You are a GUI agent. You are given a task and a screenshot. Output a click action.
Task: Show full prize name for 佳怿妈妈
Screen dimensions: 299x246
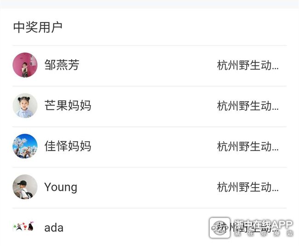click(247, 146)
